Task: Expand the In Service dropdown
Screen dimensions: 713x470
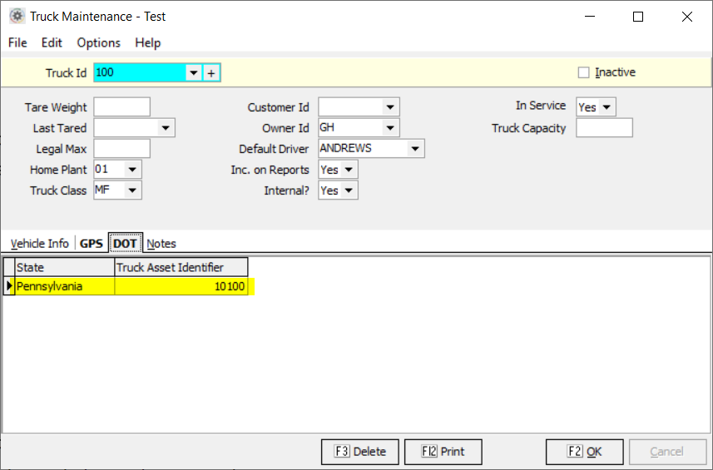Action: 607,107
